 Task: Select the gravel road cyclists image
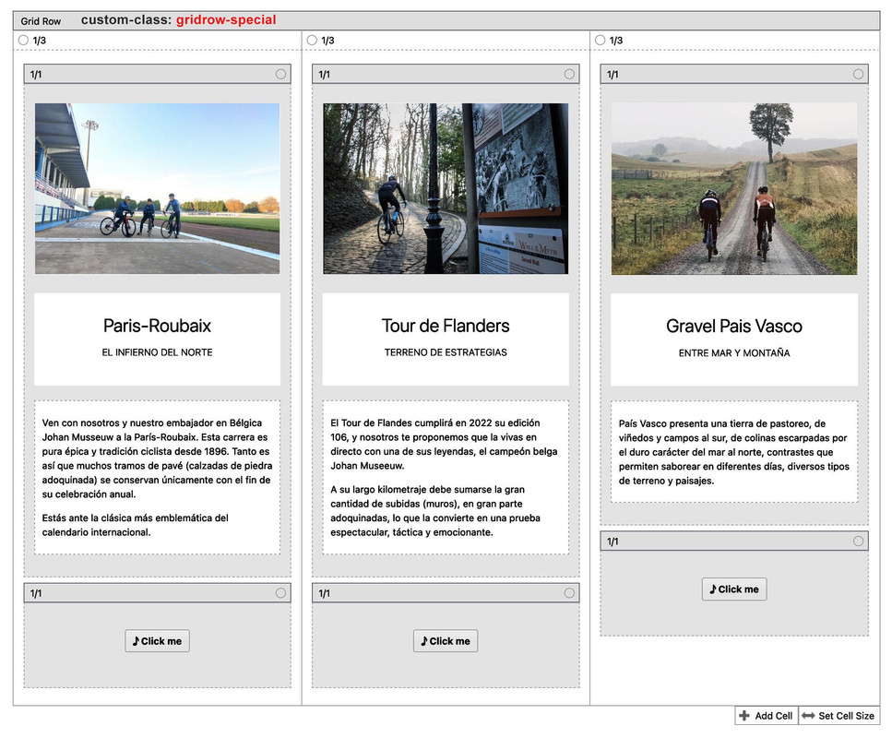click(x=734, y=189)
